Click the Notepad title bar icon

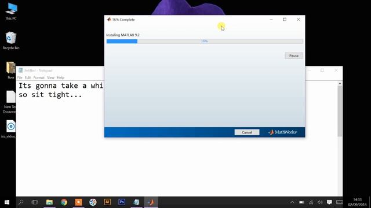(21, 70)
